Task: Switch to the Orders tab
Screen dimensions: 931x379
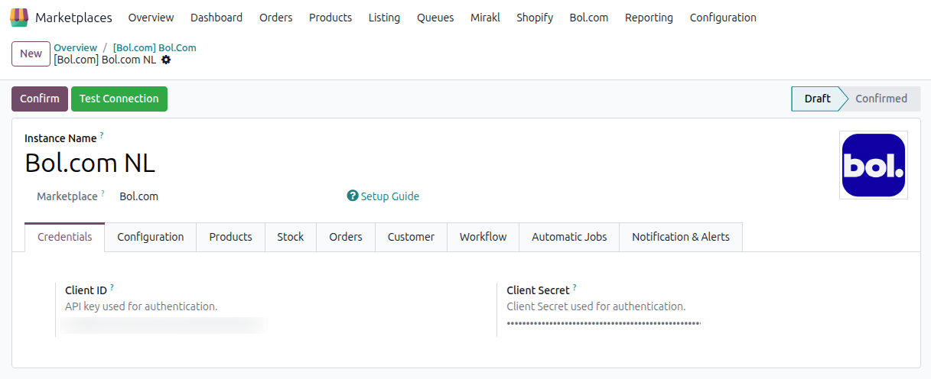Action: 346,237
